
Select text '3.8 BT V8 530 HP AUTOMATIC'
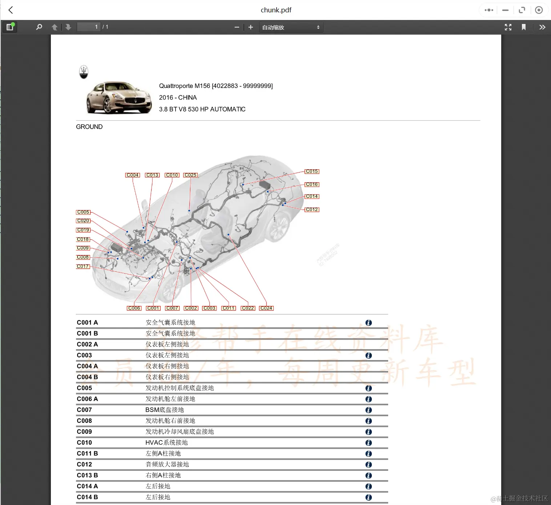(x=202, y=109)
